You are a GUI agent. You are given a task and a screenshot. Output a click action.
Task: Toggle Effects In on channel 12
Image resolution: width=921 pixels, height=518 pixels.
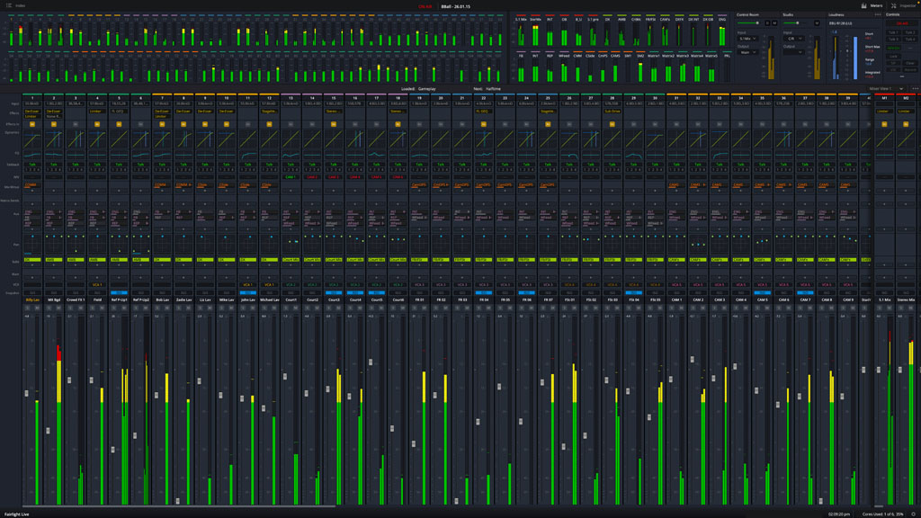pyautogui.click(x=269, y=124)
